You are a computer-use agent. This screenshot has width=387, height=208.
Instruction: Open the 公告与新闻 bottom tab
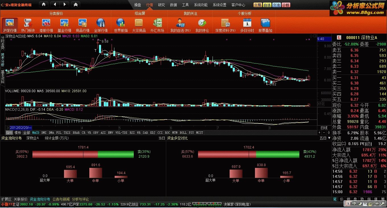[61, 199]
